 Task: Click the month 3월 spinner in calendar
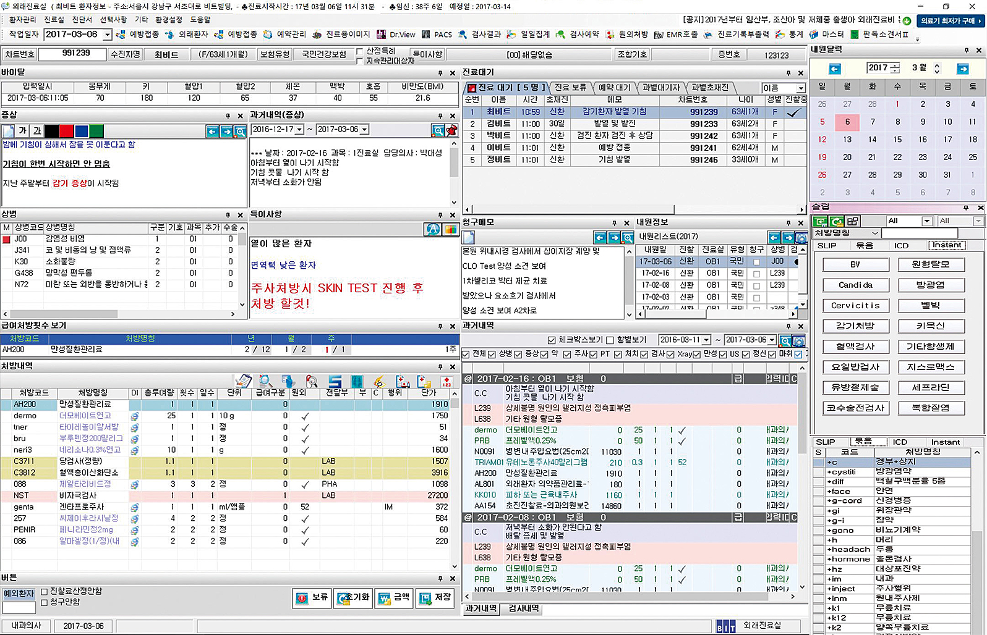pos(937,68)
